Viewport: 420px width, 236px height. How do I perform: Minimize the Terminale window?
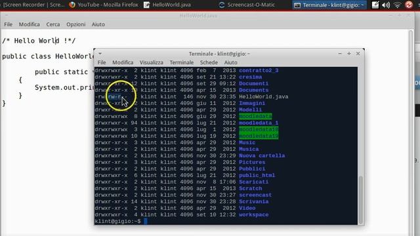[340, 54]
